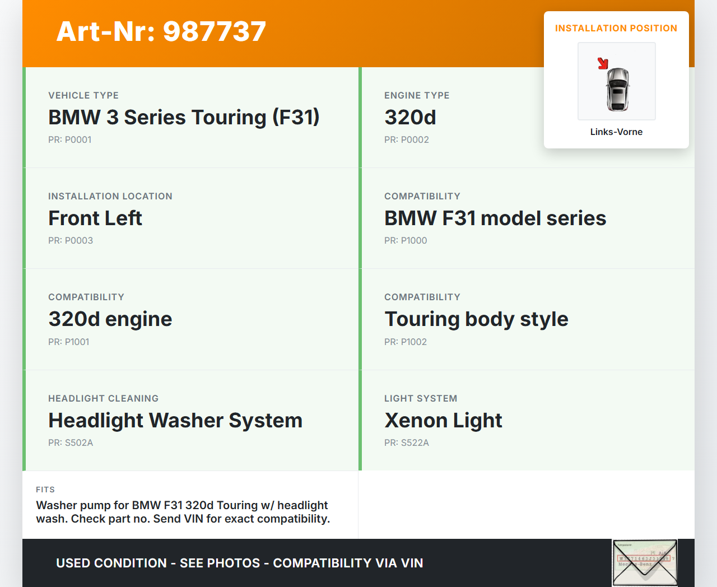Viewport: 717px width, 587px height.
Task: Open the VIN document thumbnail in the footer
Action: (x=645, y=562)
